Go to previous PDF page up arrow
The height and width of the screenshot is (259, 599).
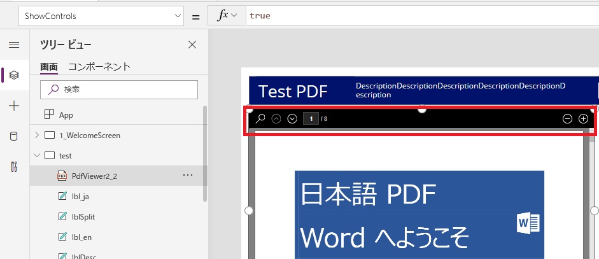click(276, 119)
